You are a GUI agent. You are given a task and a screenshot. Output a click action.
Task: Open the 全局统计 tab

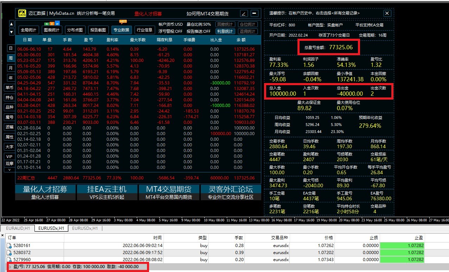(28, 30)
